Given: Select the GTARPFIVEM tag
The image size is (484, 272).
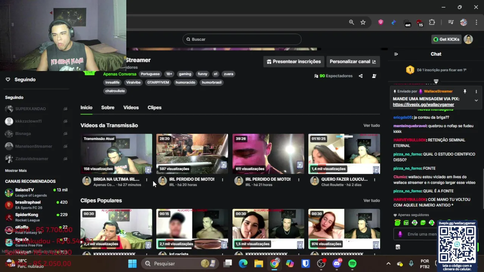Looking at the screenshot, I should coord(158,82).
